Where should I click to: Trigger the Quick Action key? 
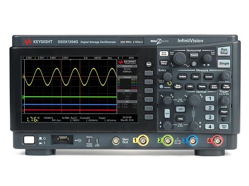[x=214, y=86]
